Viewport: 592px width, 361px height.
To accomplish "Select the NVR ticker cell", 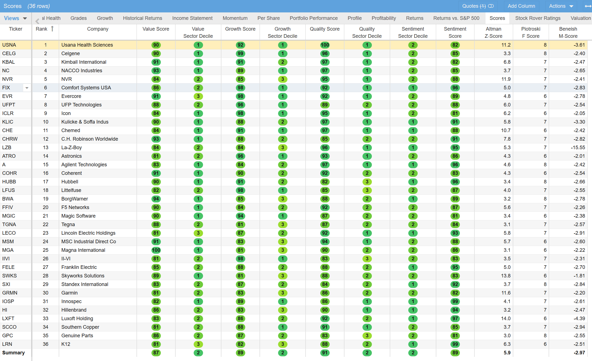I will (x=8, y=79).
